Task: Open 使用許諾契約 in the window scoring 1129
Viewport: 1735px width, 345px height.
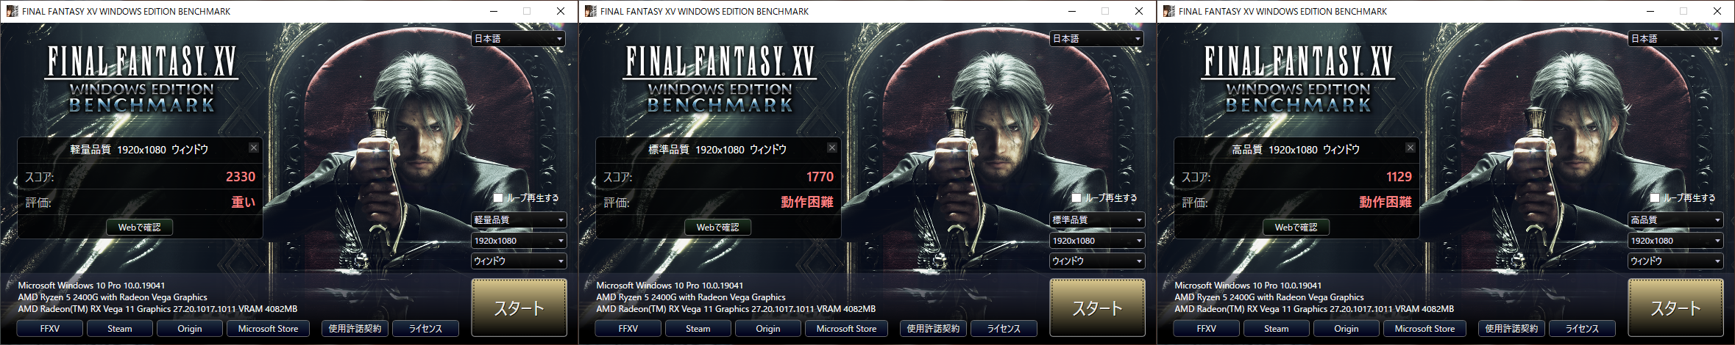Action: (x=1511, y=329)
